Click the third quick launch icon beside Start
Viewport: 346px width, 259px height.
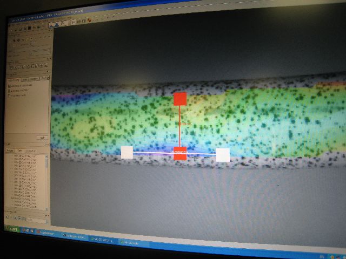pyautogui.click(x=32, y=231)
